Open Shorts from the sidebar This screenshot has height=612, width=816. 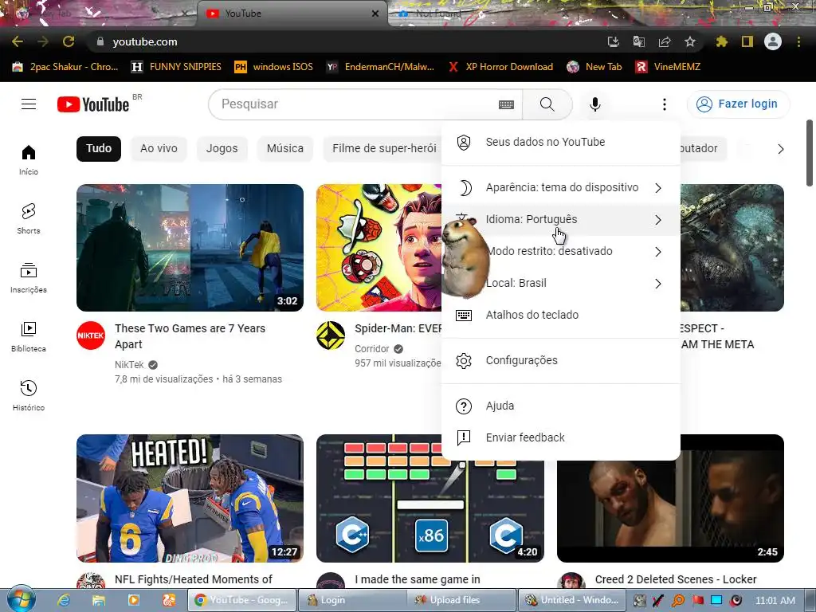(29, 218)
